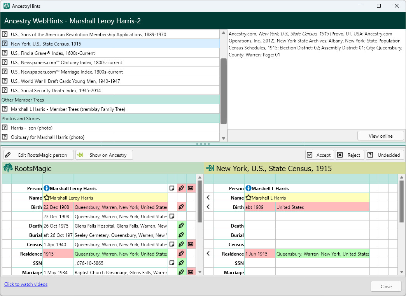Open source pen icon in Burial row
This screenshot has width=406, height=296.
[x=181, y=235]
